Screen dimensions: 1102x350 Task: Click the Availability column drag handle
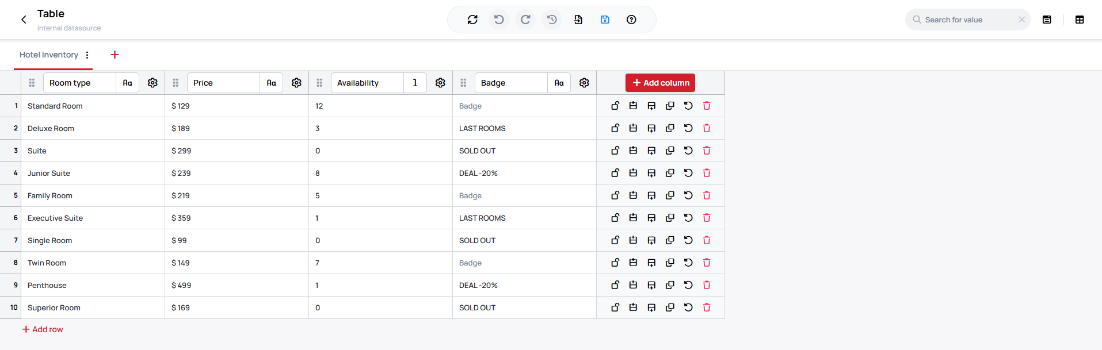click(319, 83)
